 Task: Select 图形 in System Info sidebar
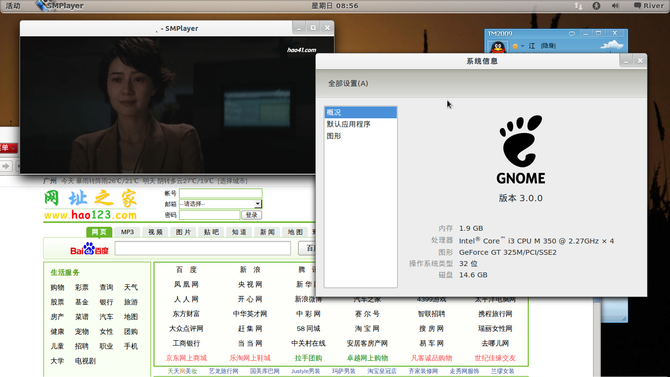tap(361, 136)
